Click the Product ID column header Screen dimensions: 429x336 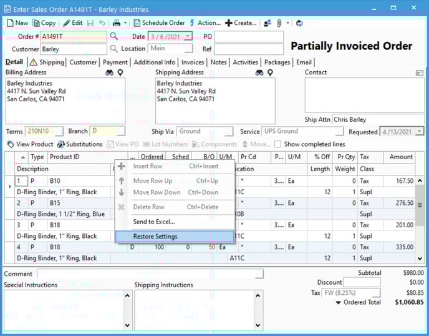point(87,157)
